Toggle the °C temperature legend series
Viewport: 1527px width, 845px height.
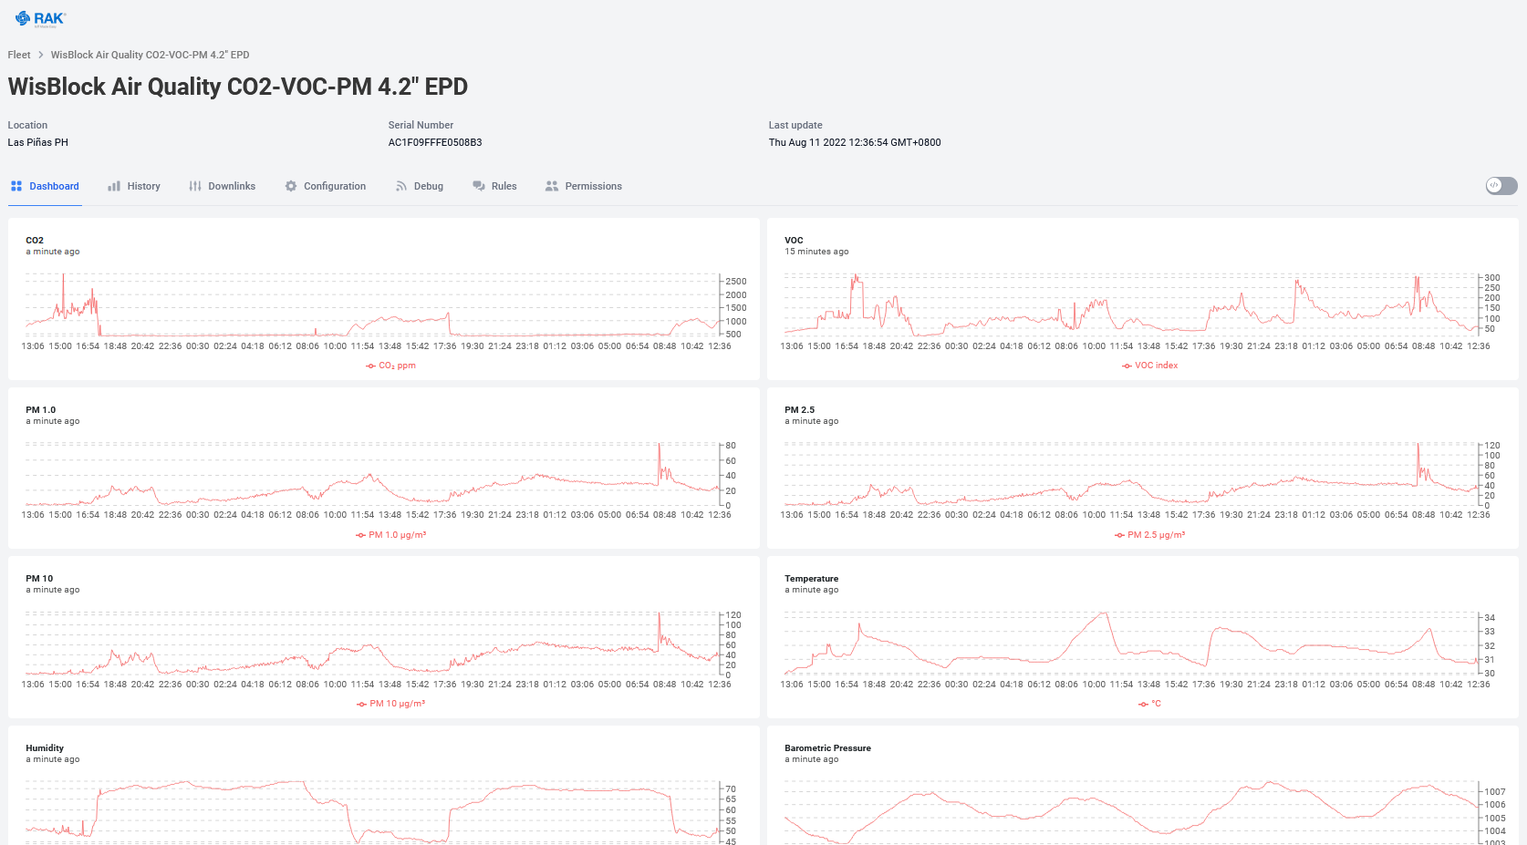click(1149, 704)
